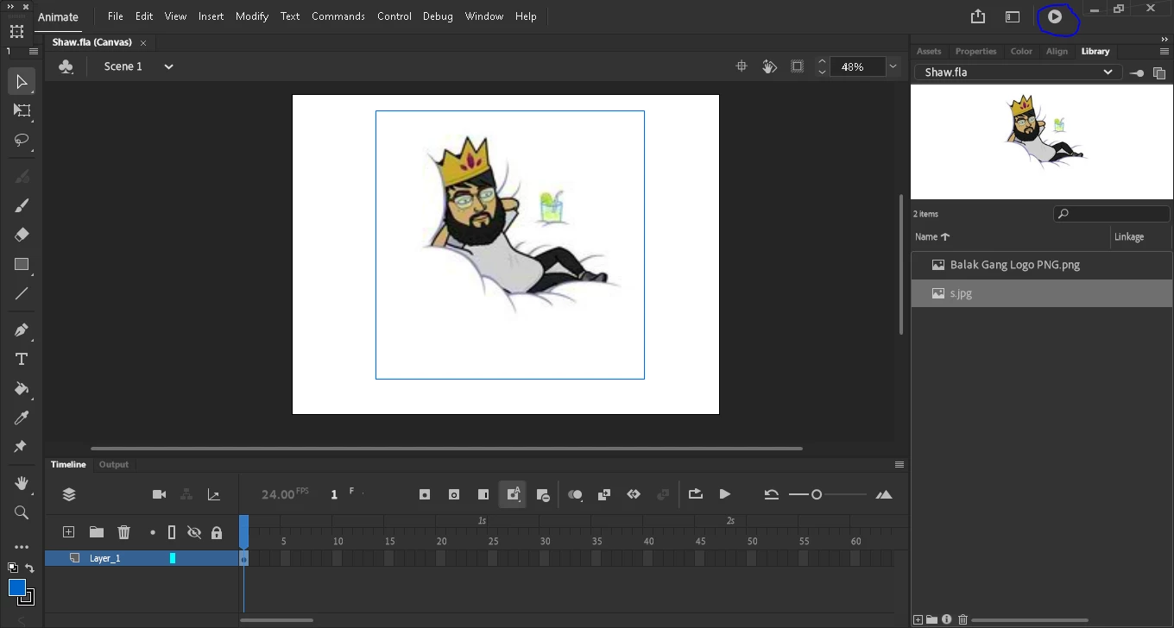This screenshot has height=628, width=1174.
Task: Select the Rectangle tool
Action: 22,265
